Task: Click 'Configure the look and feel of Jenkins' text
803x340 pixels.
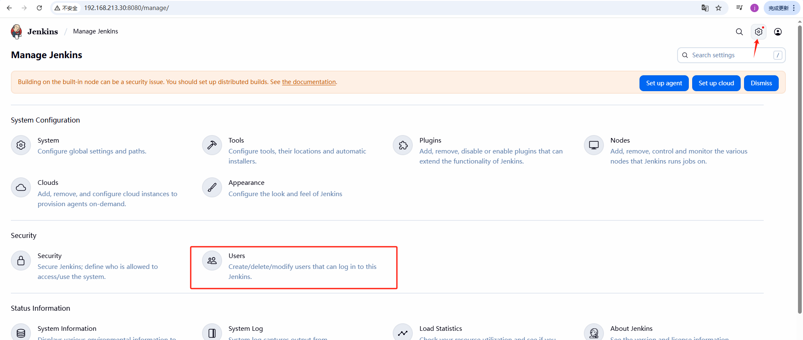Action: [285, 194]
